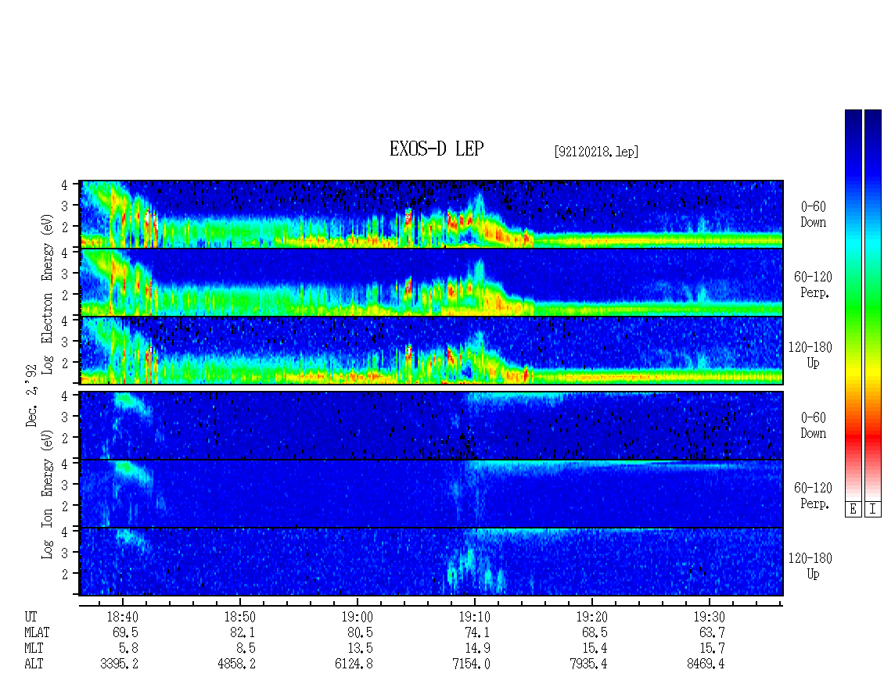Click MLAT value 68.5
Viewport: 884px width, 684px height.
[595, 632]
